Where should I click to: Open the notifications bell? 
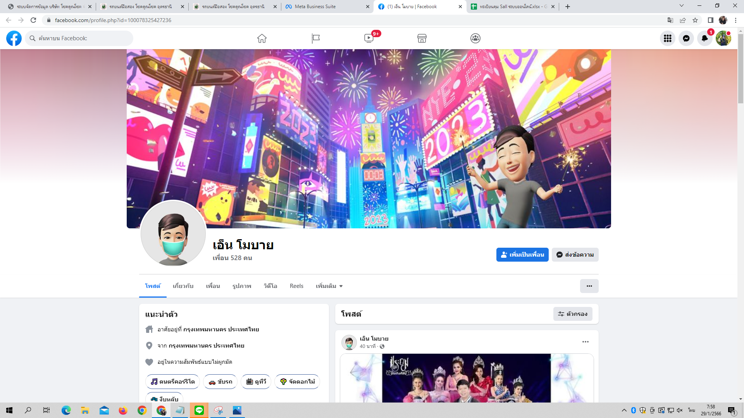[x=704, y=38]
